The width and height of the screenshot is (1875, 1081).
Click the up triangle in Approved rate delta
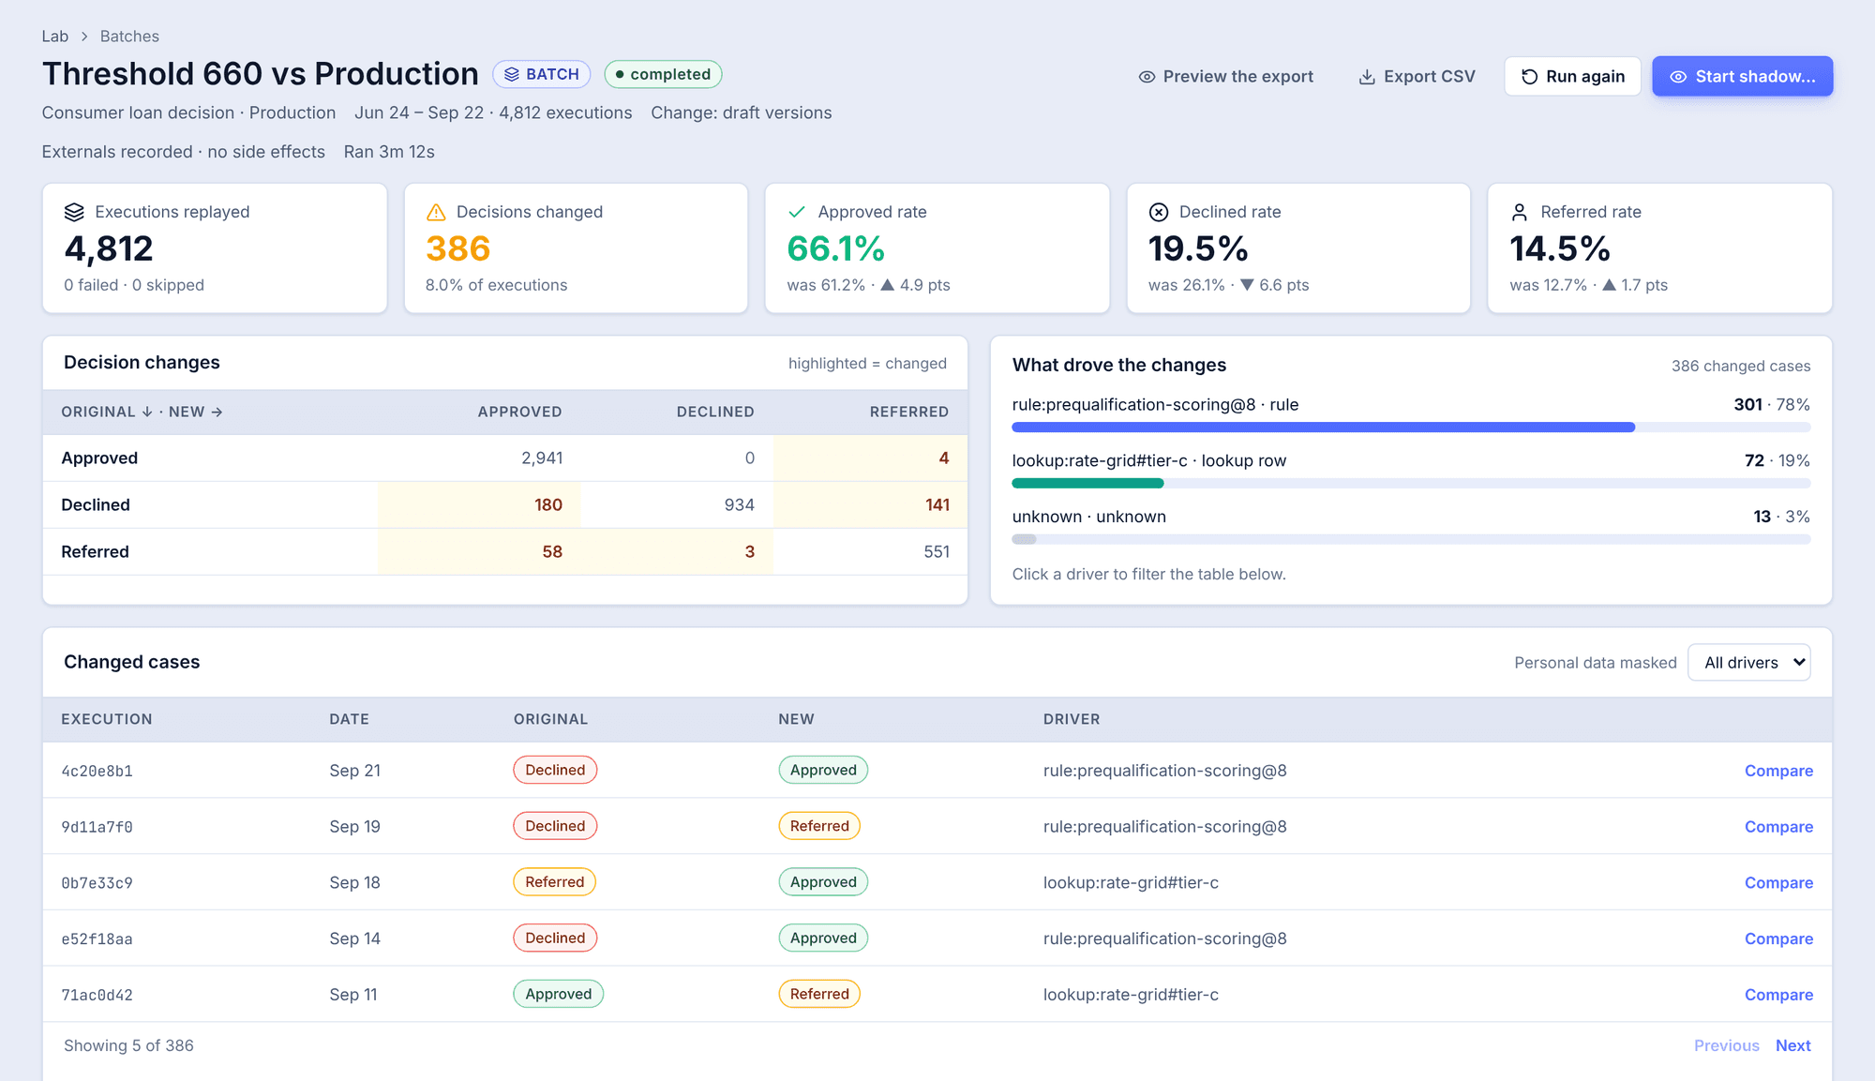pos(887,284)
